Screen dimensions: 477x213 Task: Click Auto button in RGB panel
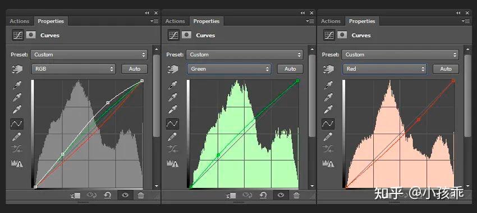click(135, 69)
